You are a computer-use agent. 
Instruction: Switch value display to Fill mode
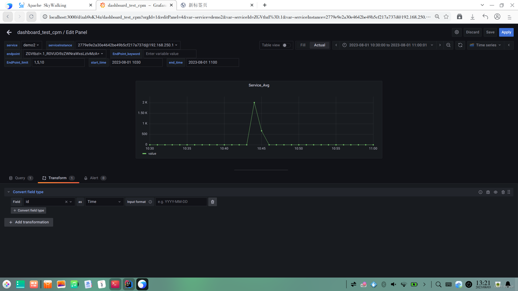pos(303,45)
